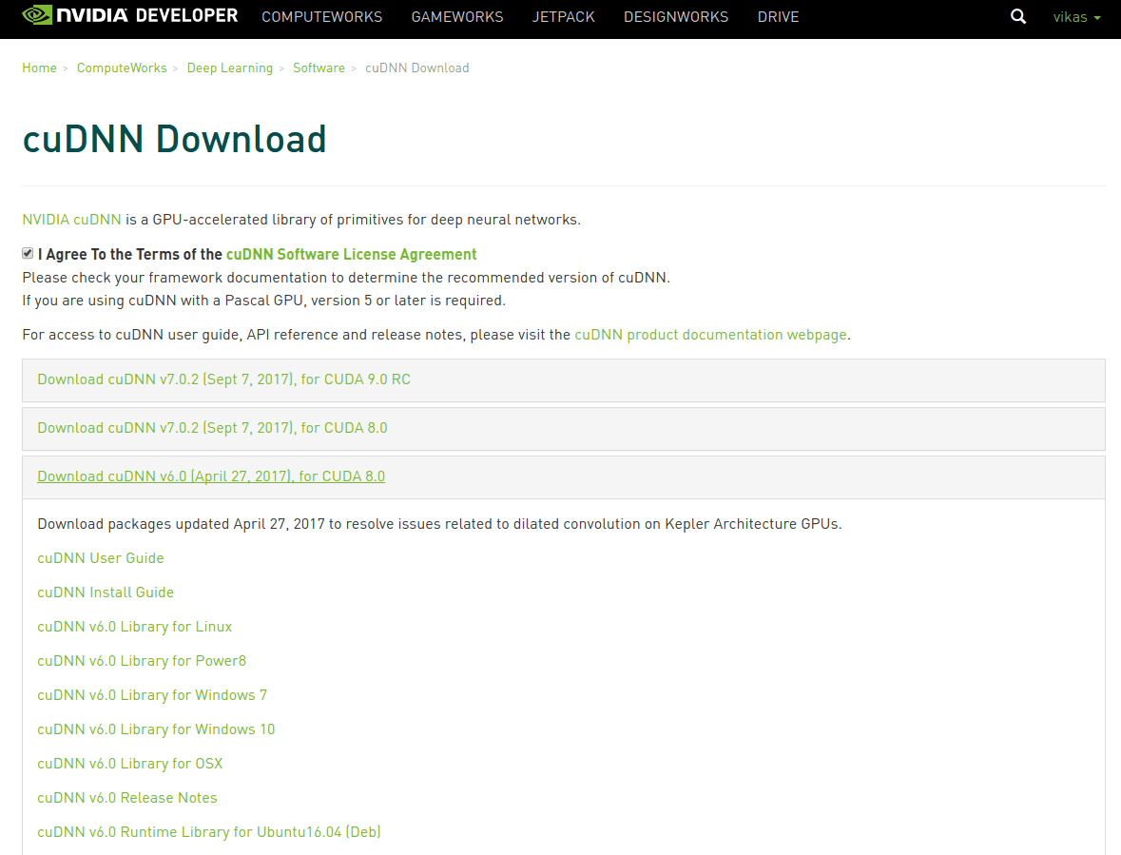Click the NVIDIA Developer logo

click(129, 16)
